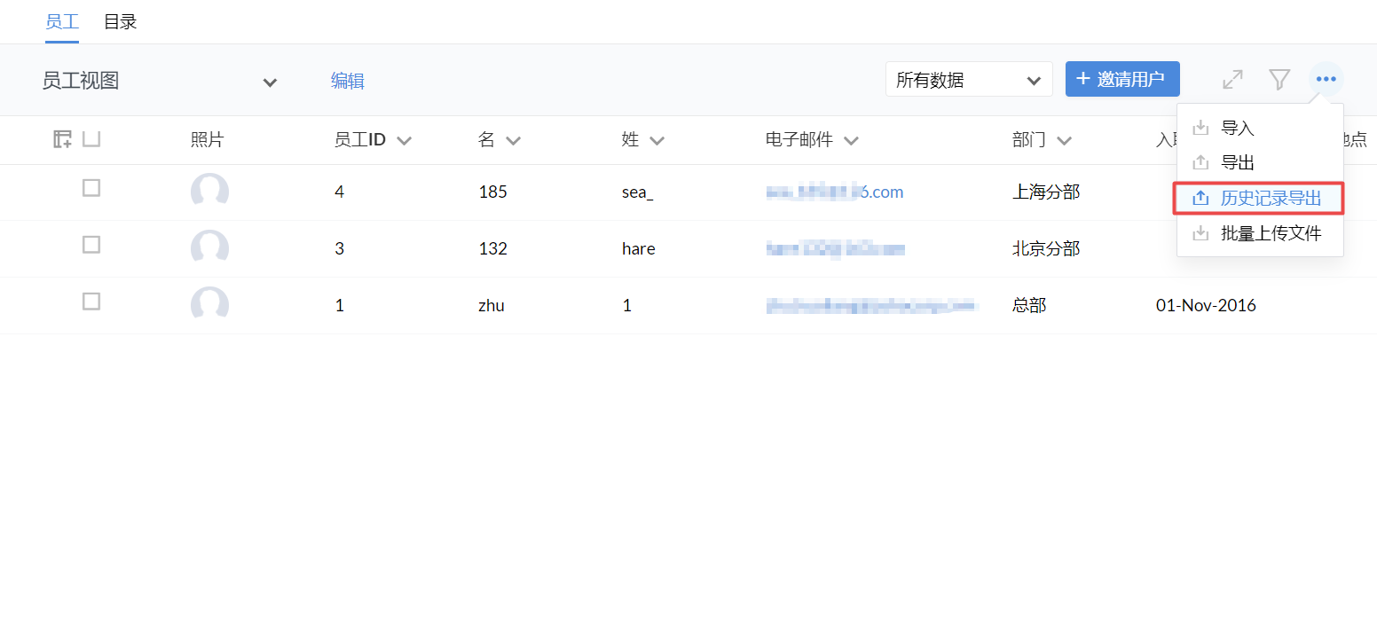
Task: Expand the 员工视图 view dropdown
Action: (270, 82)
